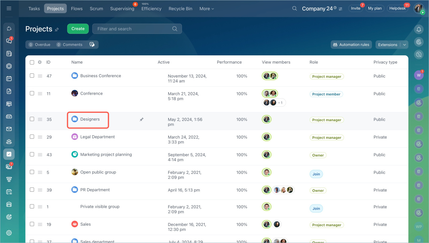Open settings gear in left sidebar
429x243 pixels.
[x=9, y=233]
